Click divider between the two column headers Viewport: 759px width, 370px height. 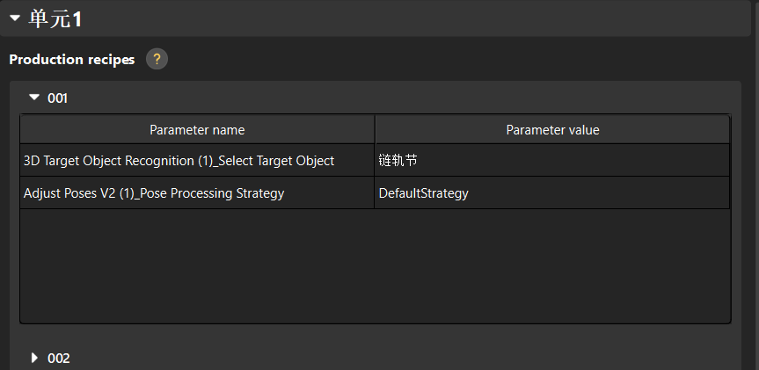click(375, 130)
